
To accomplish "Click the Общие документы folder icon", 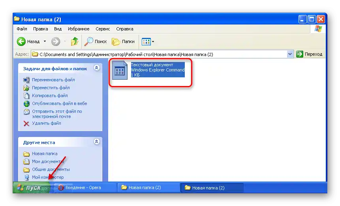I will pos(26,170).
